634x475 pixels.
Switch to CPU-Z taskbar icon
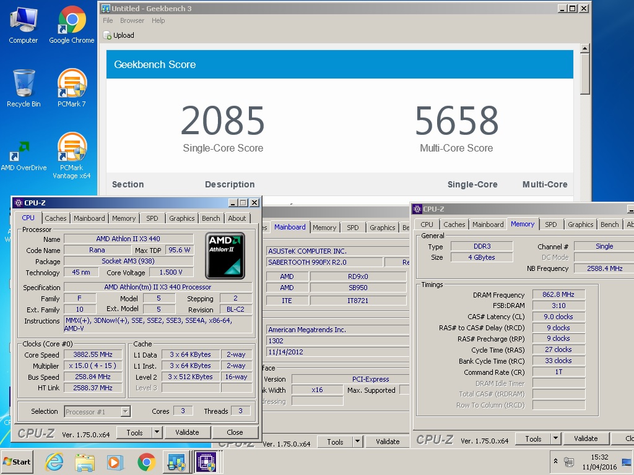click(x=206, y=461)
